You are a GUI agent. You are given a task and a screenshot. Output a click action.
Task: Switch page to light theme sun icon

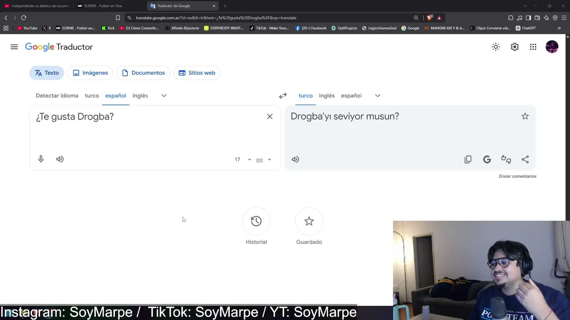pos(496,47)
